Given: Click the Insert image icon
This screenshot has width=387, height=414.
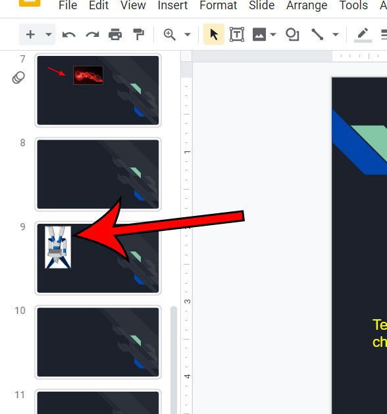Looking at the screenshot, I should pyautogui.click(x=259, y=34).
